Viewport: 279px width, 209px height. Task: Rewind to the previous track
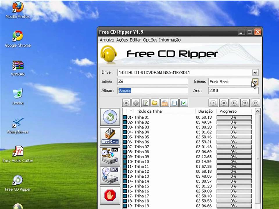pos(245,103)
